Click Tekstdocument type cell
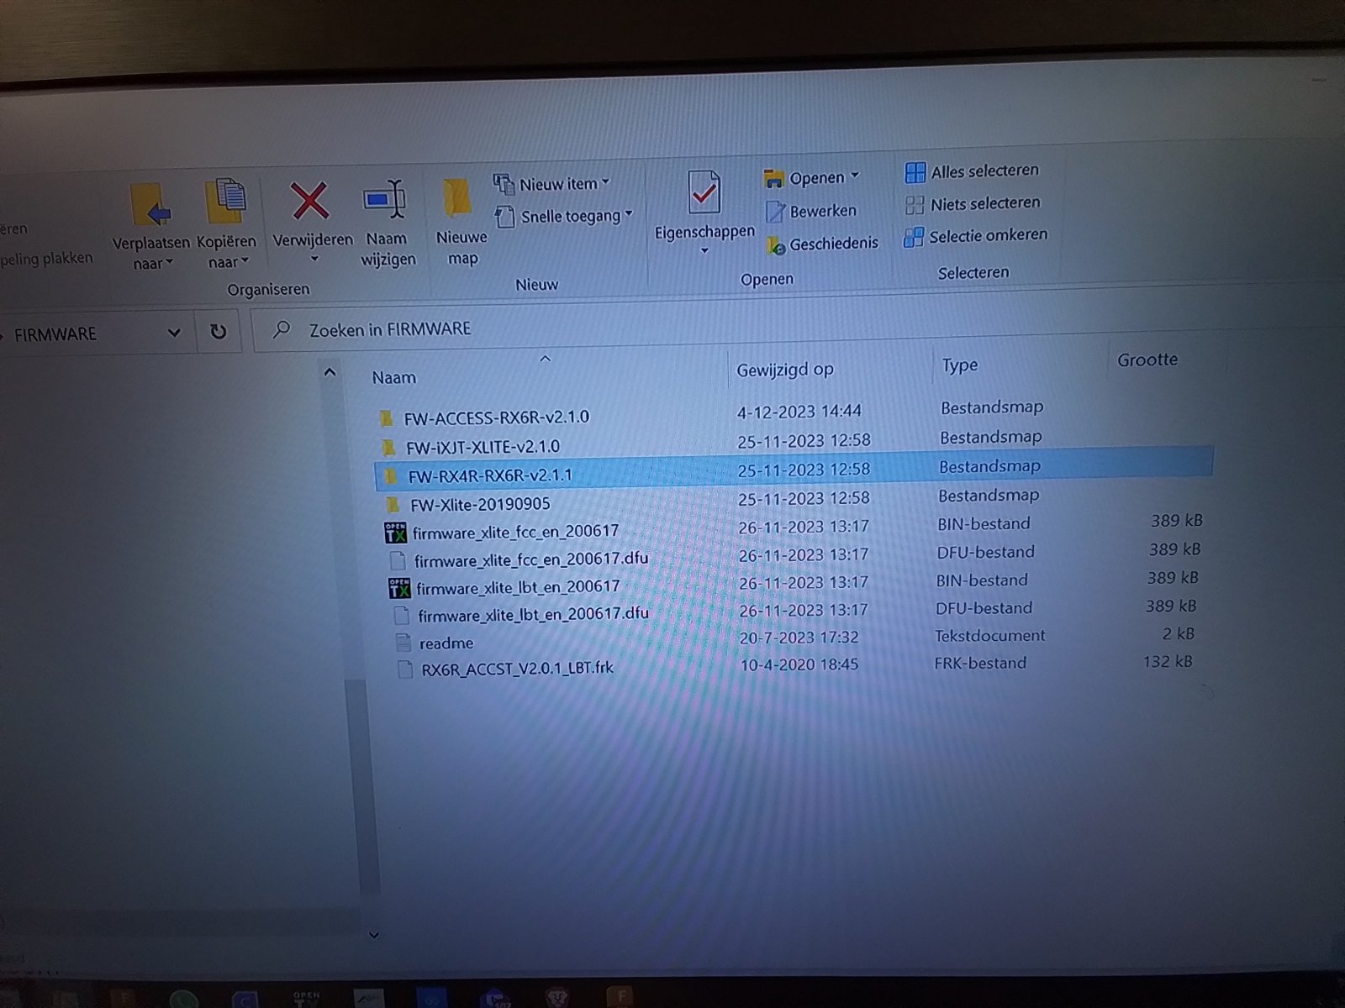The image size is (1345, 1008). pyautogui.click(x=990, y=636)
